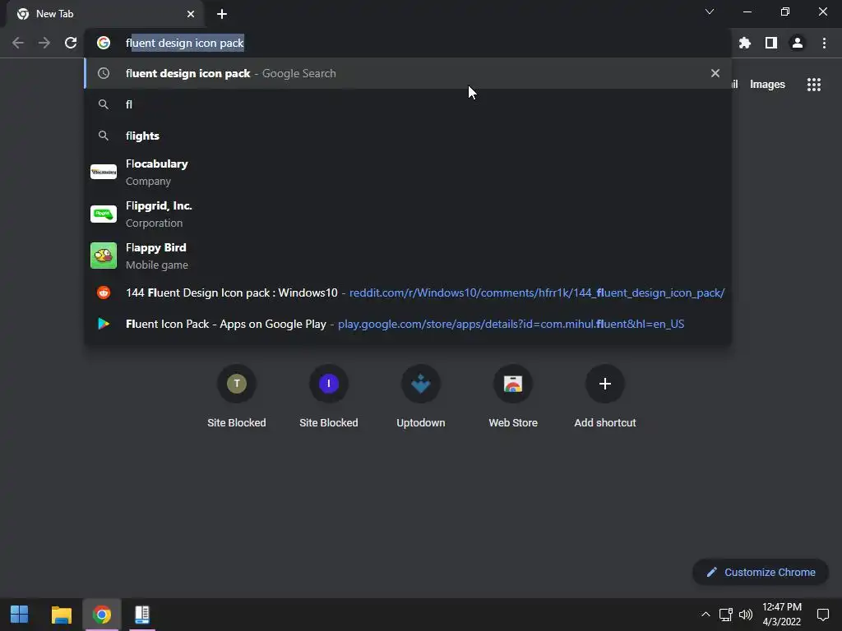Go forward using the forward arrow
Screen dimensions: 842x631
point(44,43)
